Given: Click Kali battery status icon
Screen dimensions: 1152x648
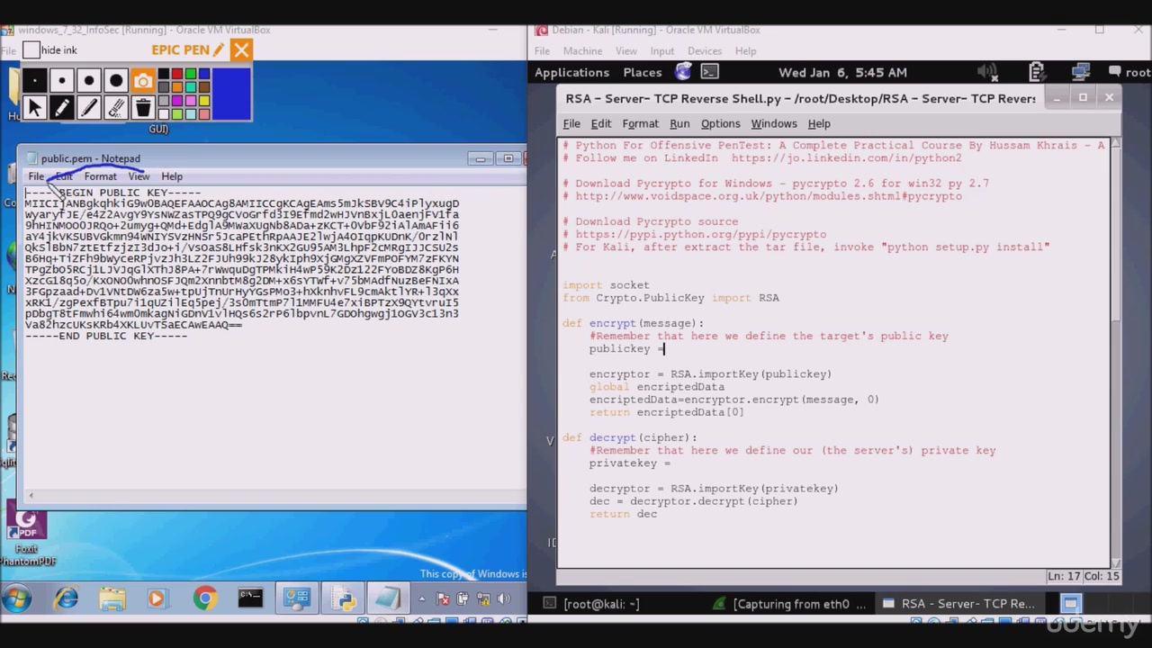Looking at the screenshot, I should coord(1036,72).
